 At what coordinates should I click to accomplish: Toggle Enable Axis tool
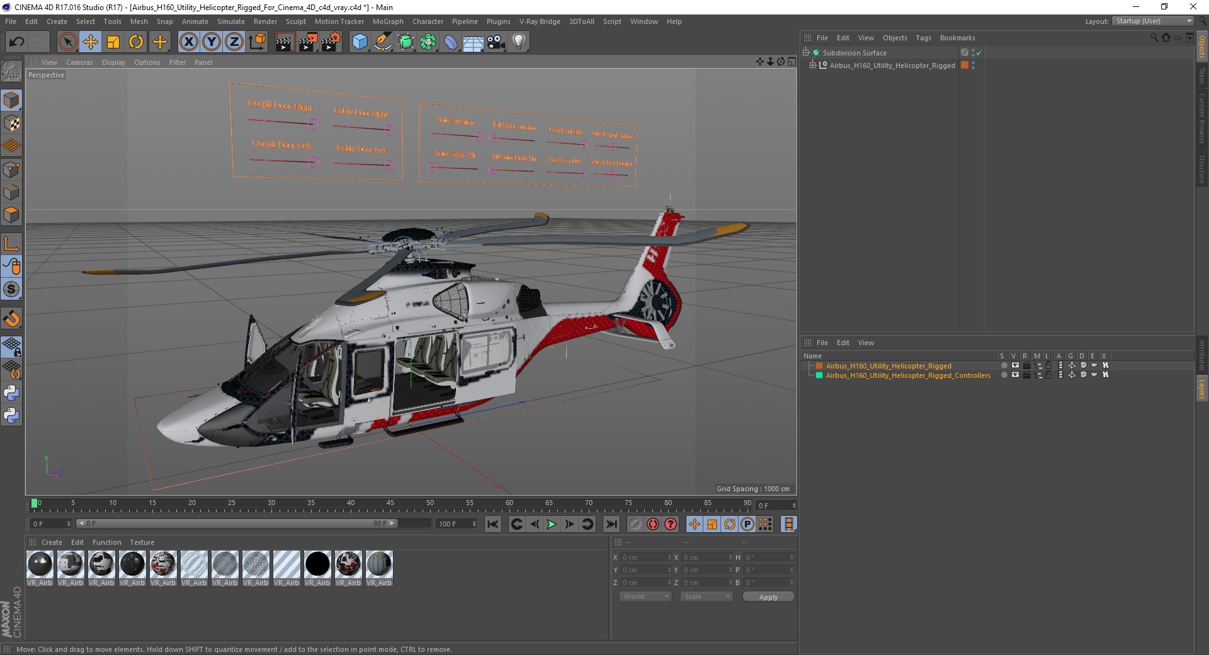point(11,244)
